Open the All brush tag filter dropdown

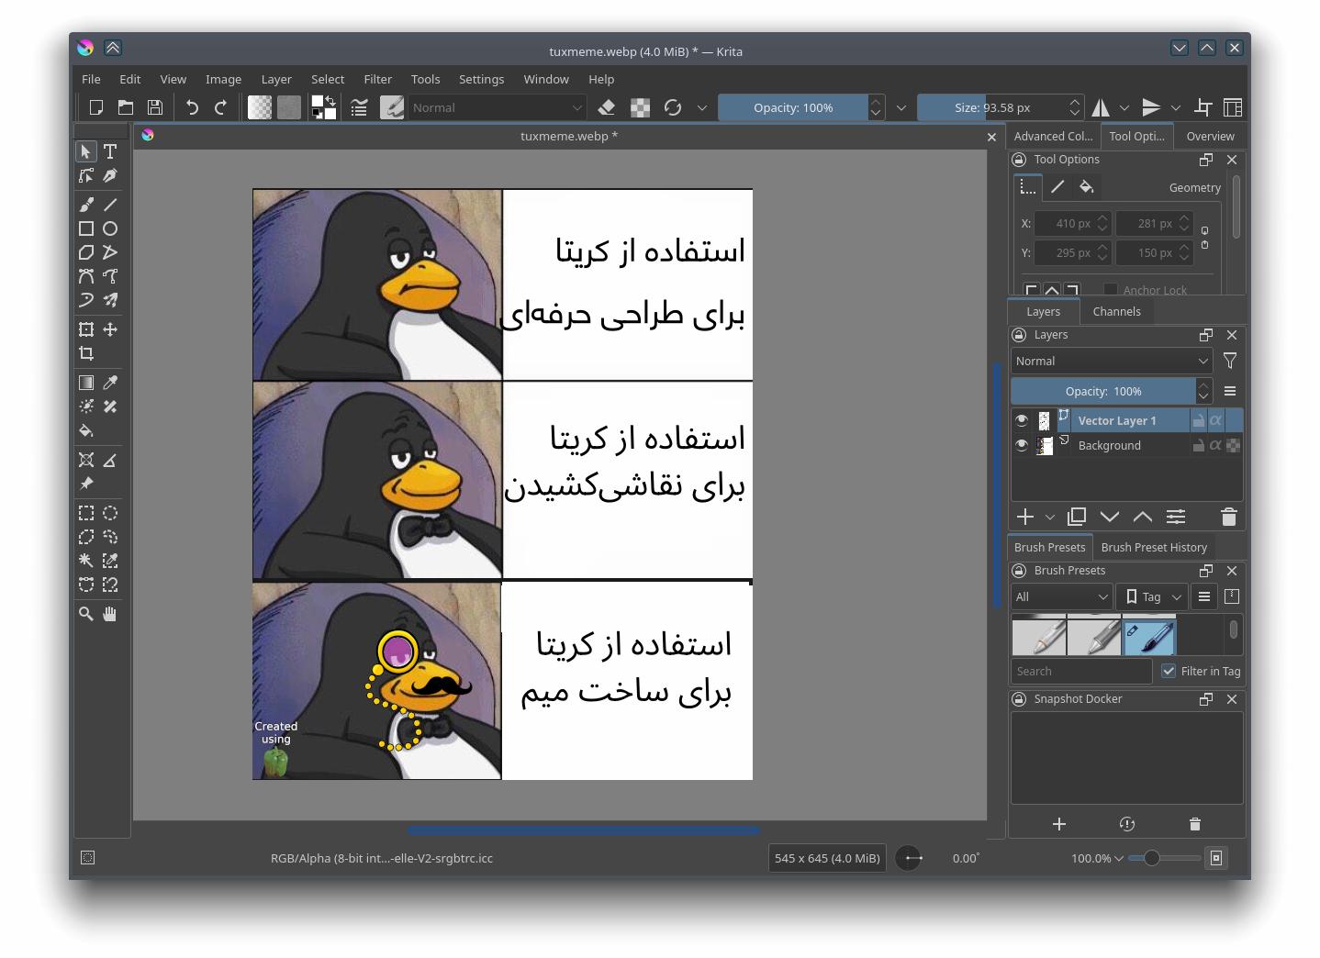(x=1061, y=596)
